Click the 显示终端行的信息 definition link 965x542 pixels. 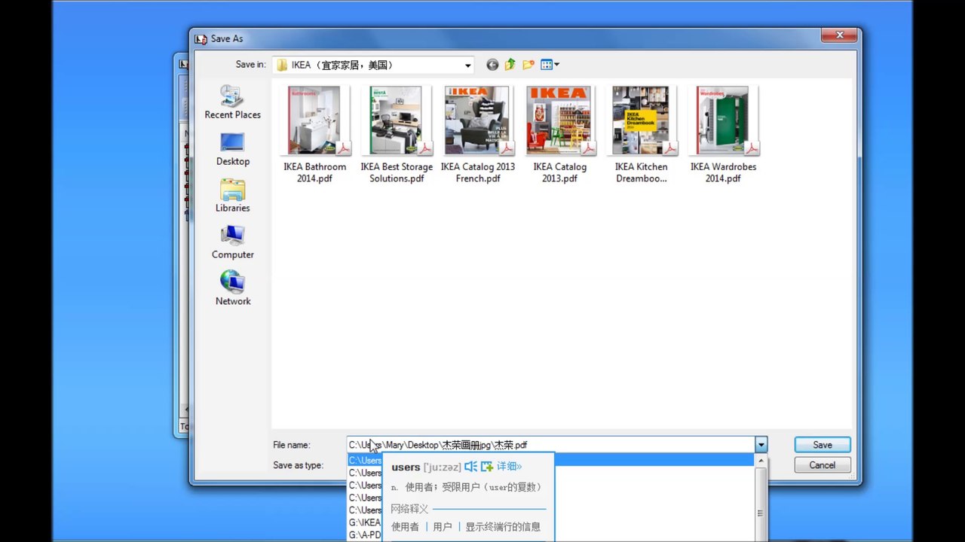click(503, 527)
